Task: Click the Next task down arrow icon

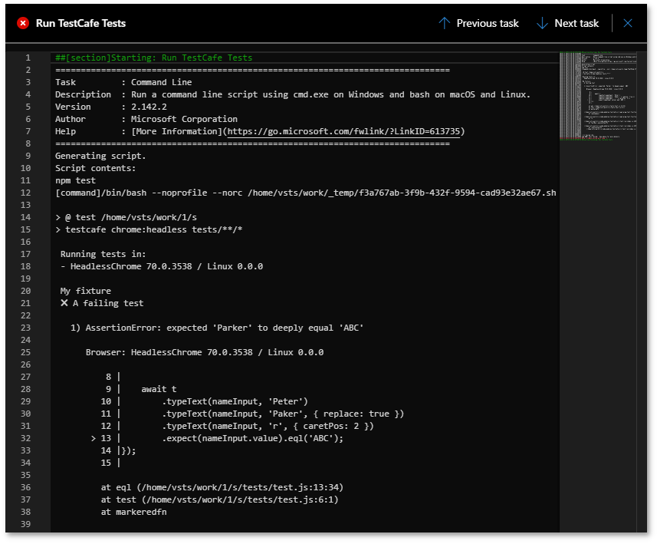Action: (x=542, y=23)
